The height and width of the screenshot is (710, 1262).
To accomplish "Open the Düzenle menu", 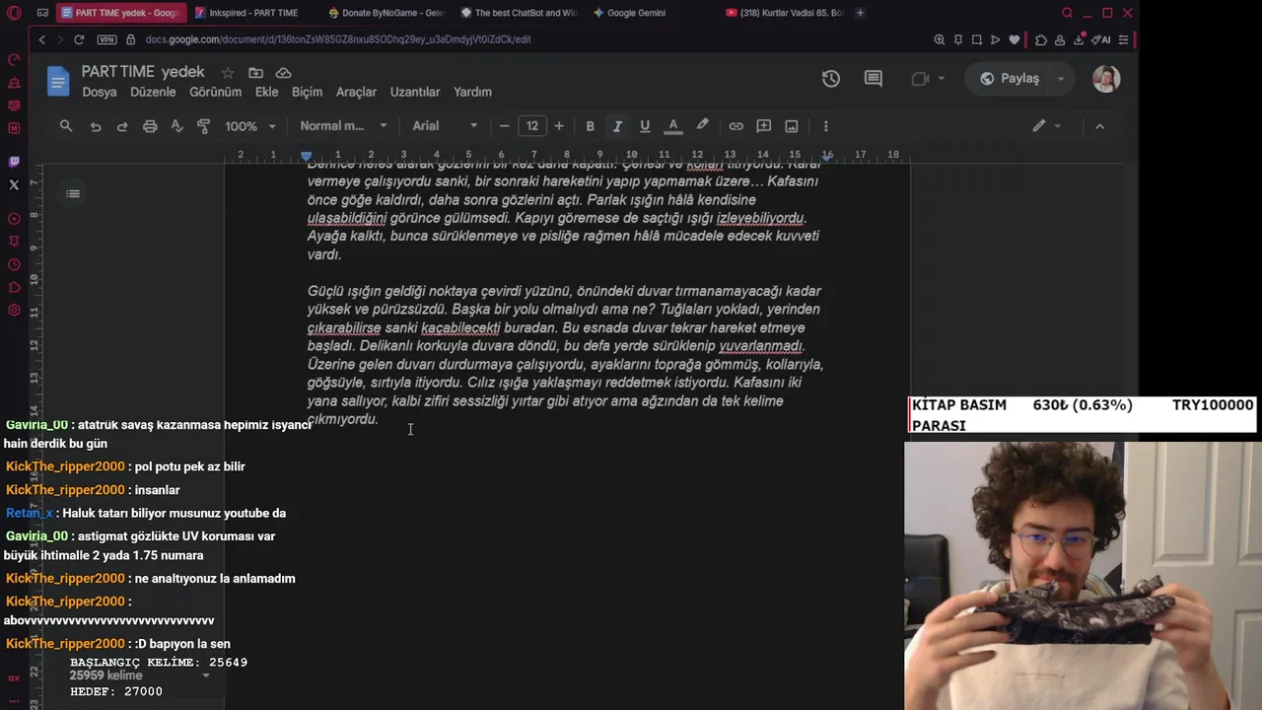I will [153, 92].
